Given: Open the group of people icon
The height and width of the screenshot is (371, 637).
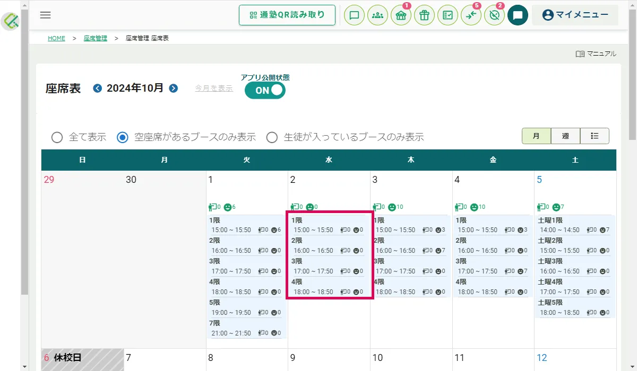Looking at the screenshot, I should tap(378, 15).
